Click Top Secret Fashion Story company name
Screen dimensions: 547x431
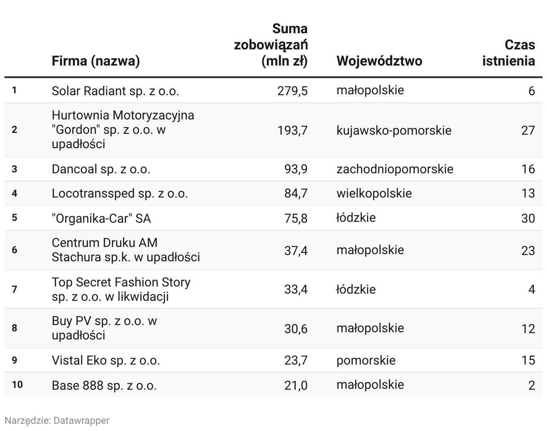[x=121, y=289]
